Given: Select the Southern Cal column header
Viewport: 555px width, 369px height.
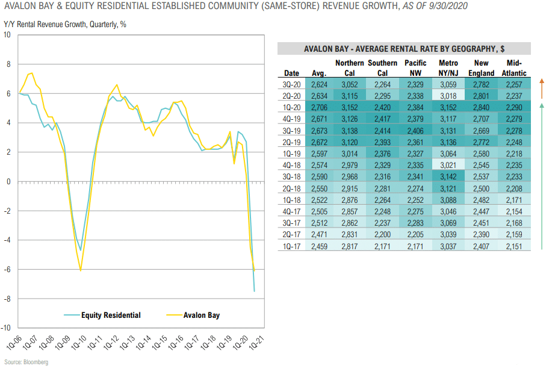Looking at the screenshot, I should (x=382, y=68).
